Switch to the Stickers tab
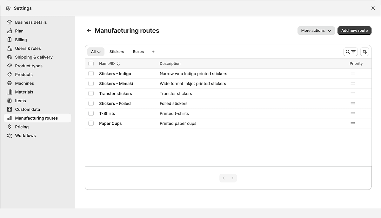The image size is (381, 218). coord(117,52)
